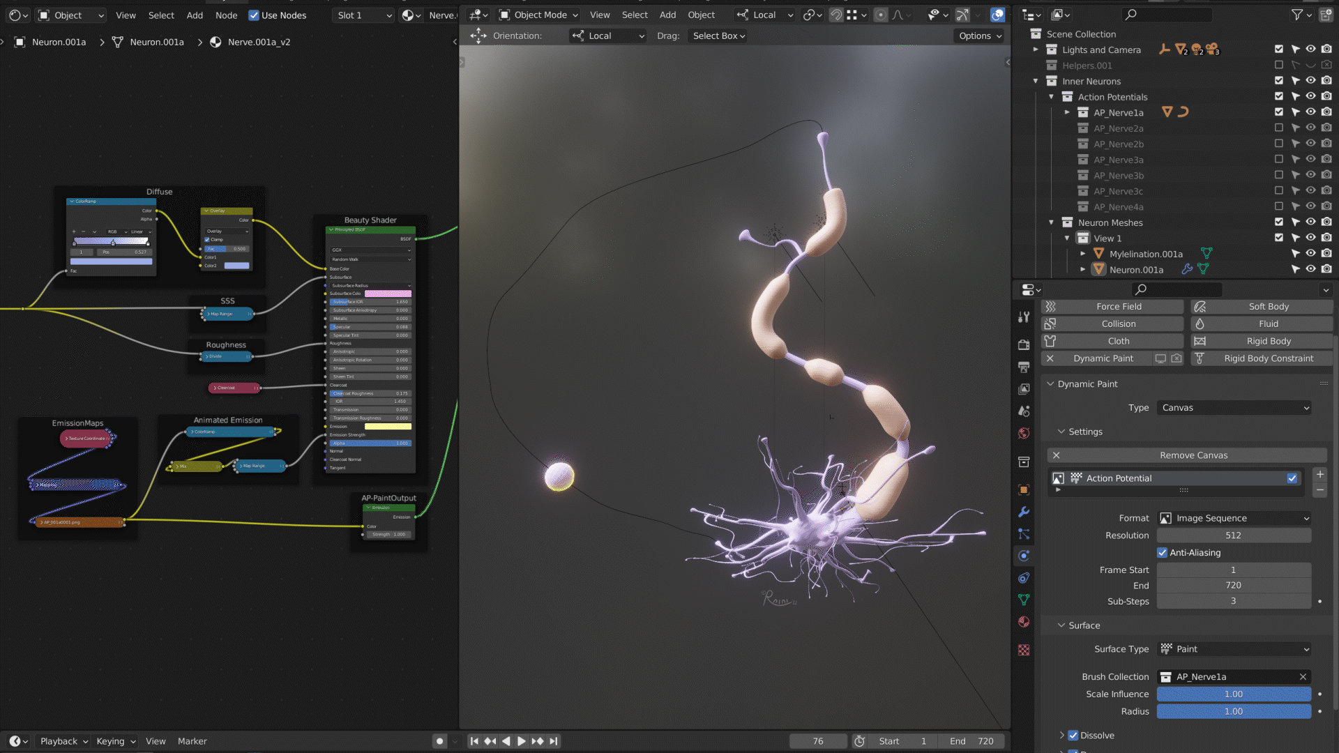
Task: Play the animation in reverse
Action: pos(506,741)
